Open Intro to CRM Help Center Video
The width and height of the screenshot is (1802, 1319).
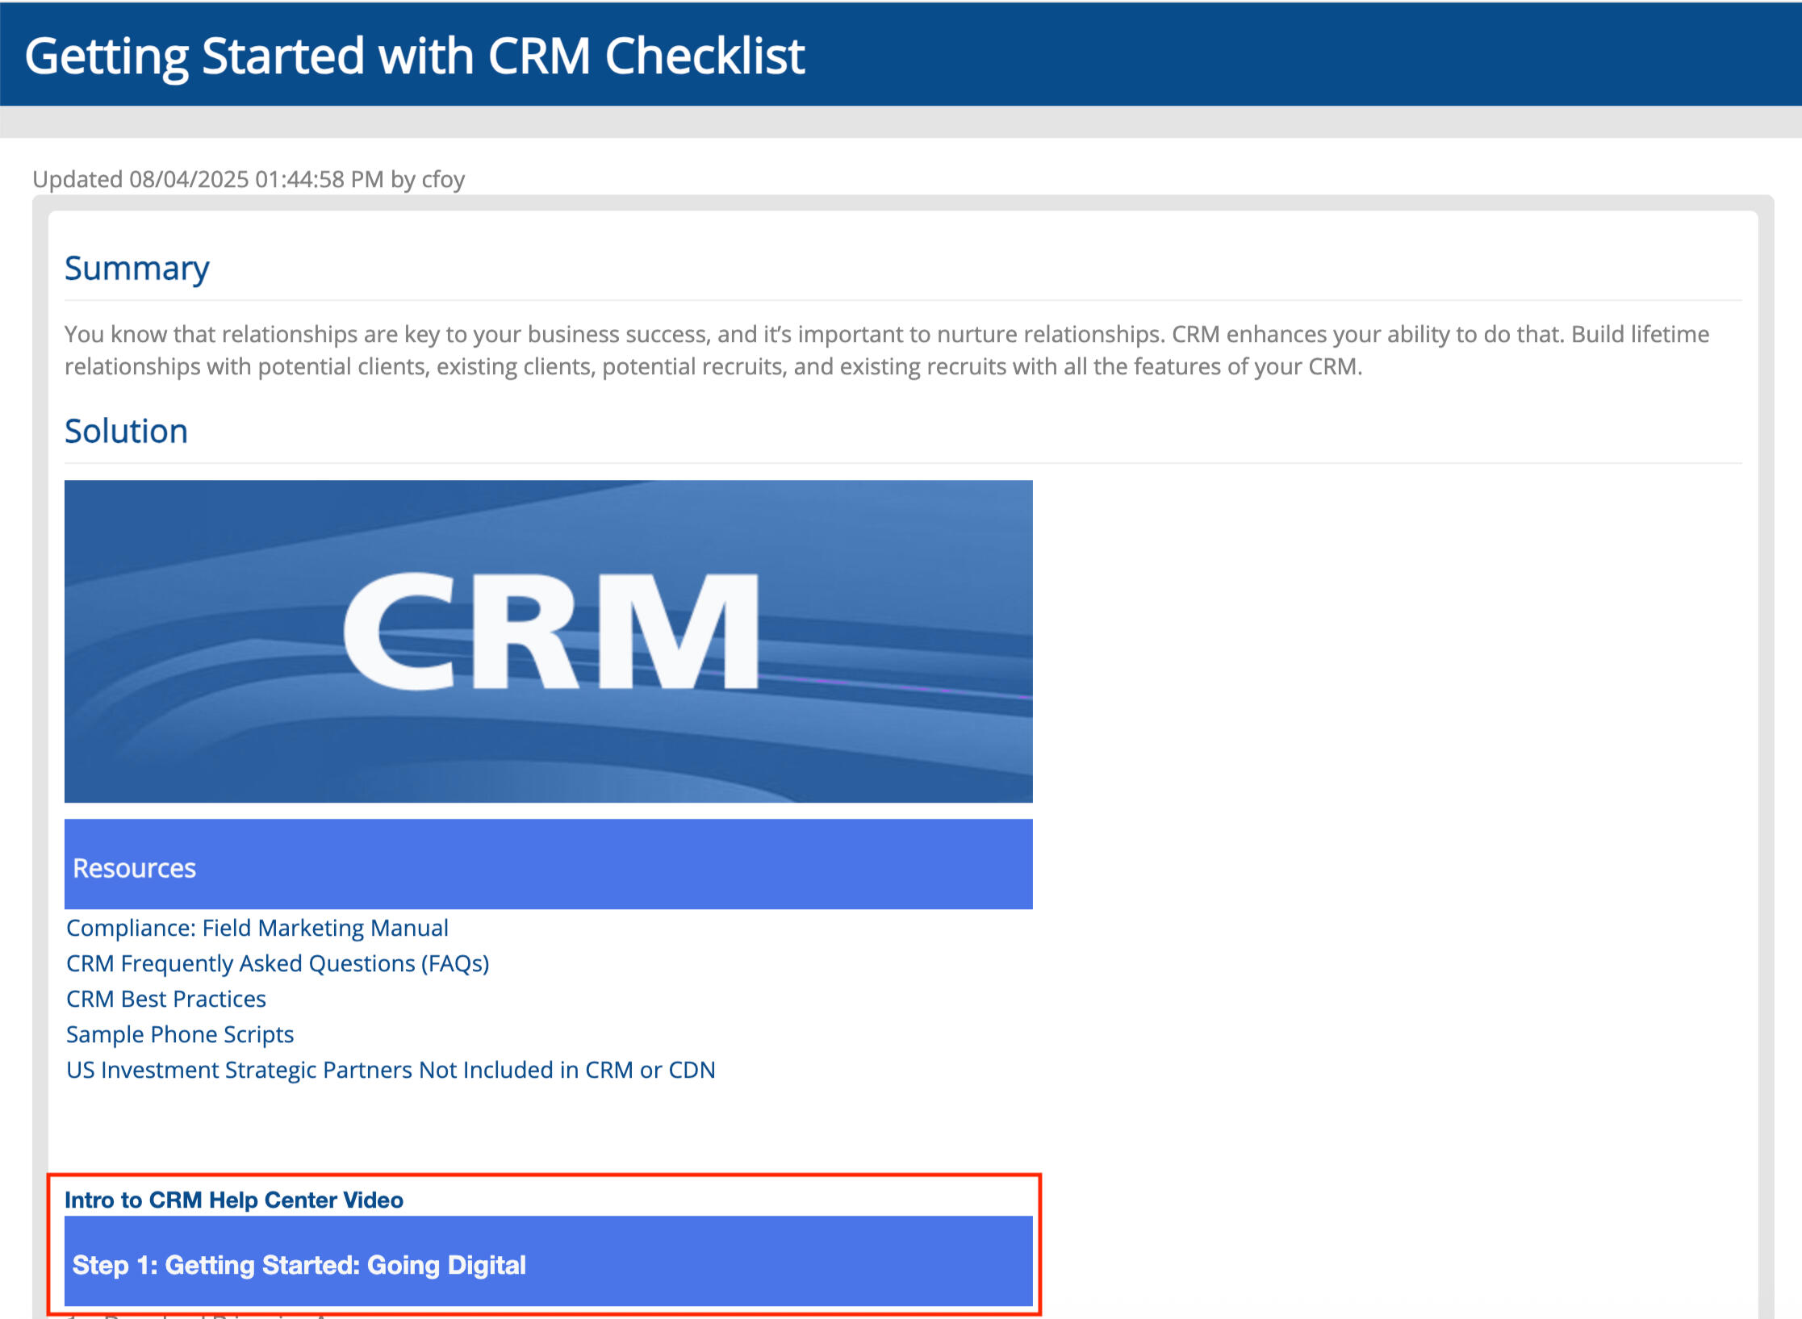click(x=234, y=1200)
